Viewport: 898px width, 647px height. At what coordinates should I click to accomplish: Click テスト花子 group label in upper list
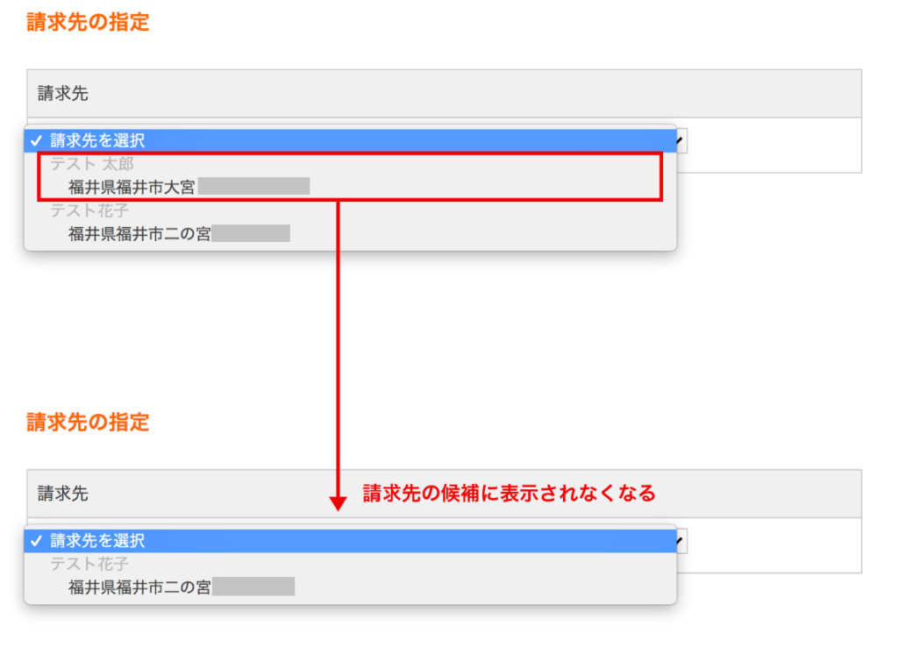88,210
